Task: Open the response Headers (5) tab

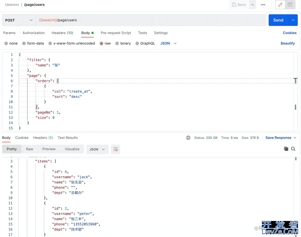Action: click(x=43, y=138)
